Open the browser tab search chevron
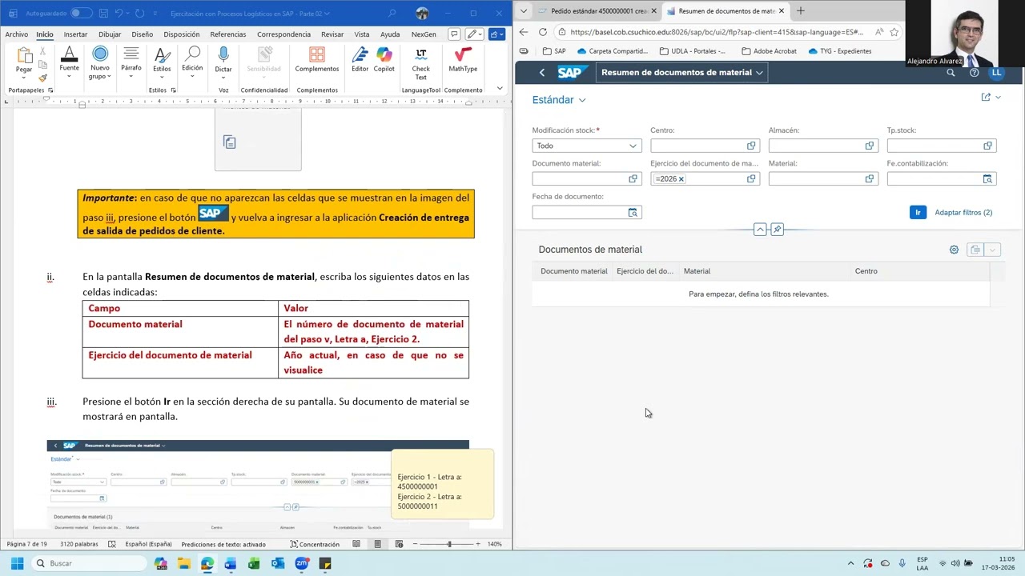The width and height of the screenshot is (1025, 576). 523,11
